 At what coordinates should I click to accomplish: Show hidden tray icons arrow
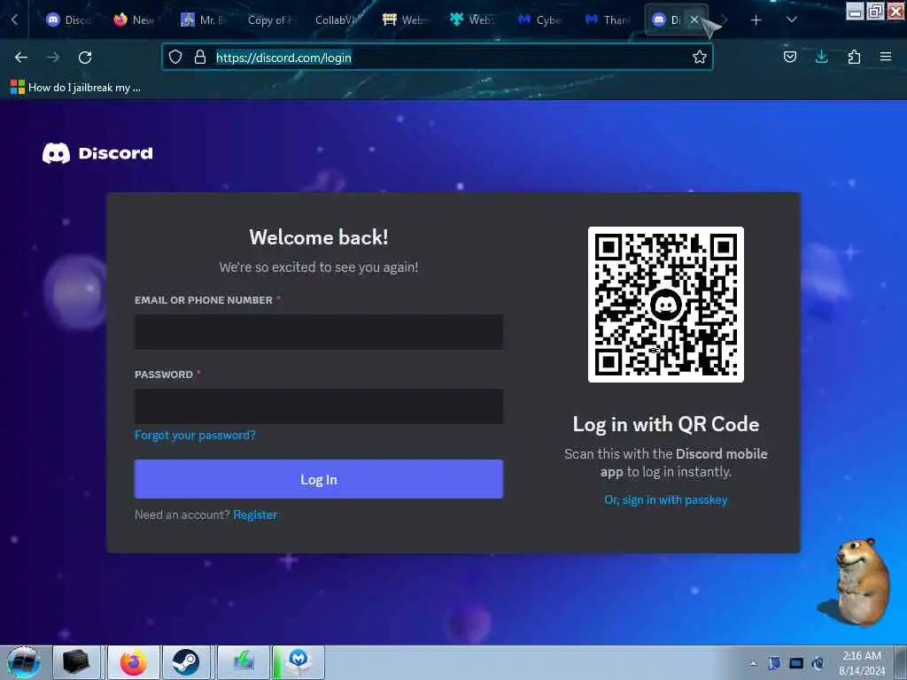pyautogui.click(x=753, y=664)
